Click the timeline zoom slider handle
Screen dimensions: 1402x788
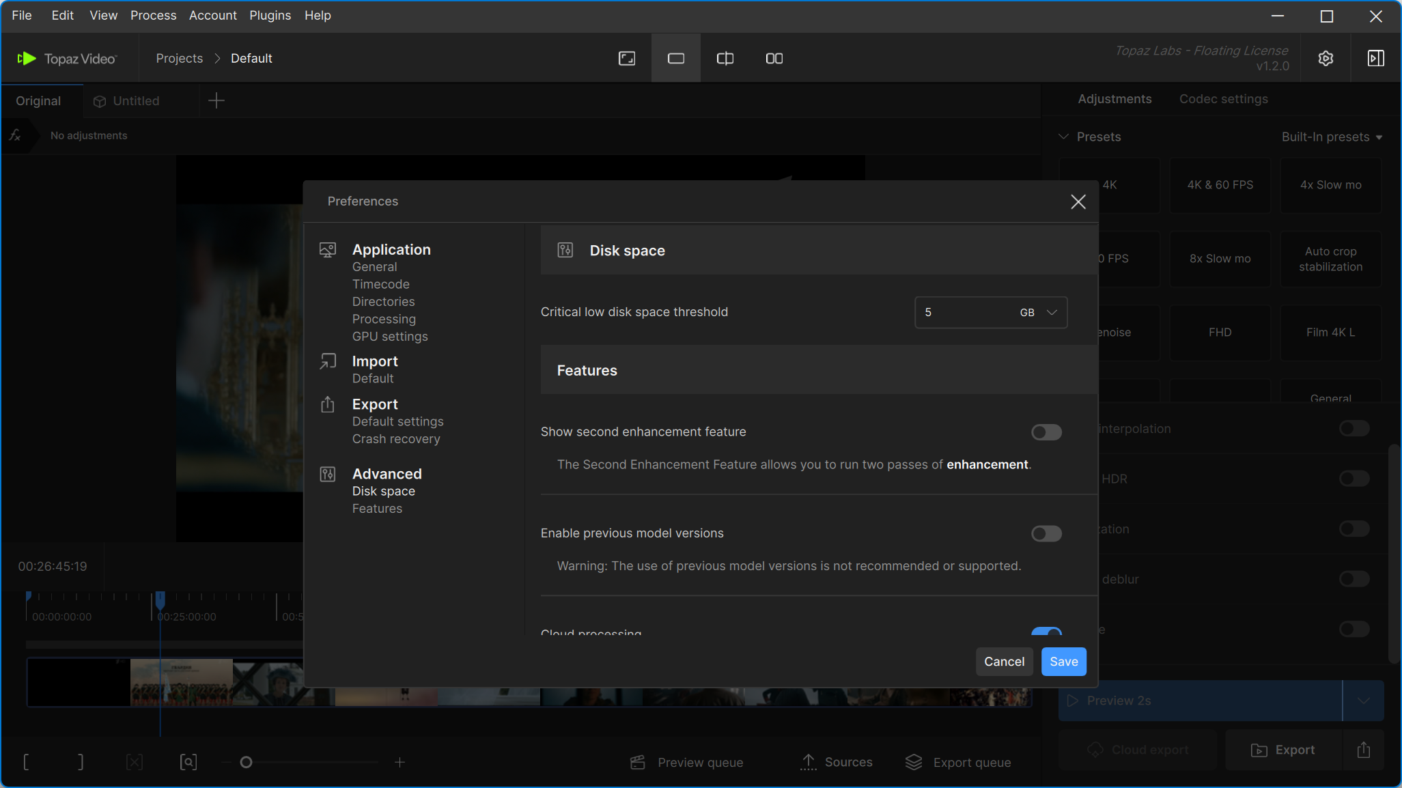point(246,762)
